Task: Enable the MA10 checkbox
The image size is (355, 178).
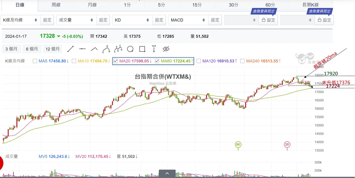Action: (x=74, y=61)
